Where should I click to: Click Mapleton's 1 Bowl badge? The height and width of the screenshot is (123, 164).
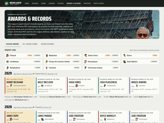(x=69, y=55)
